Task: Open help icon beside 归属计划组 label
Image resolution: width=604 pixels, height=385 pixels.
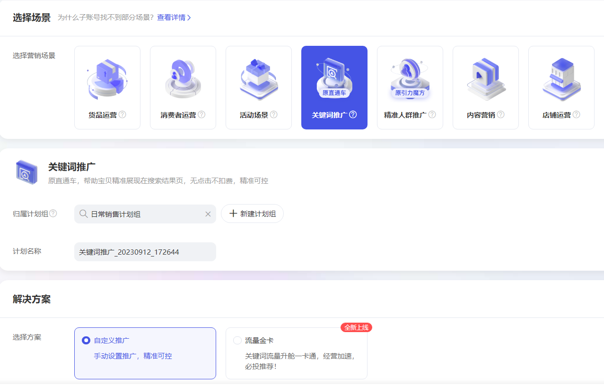Action: tap(53, 214)
